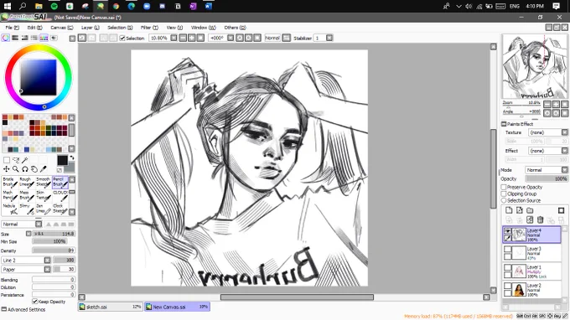Image resolution: width=570 pixels, height=320 pixels.
Task: Open the Stabilizer value dropdown
Action: pyautogui.click(x=329, y=38)
